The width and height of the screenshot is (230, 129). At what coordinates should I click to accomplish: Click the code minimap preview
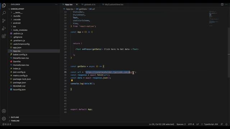[x=214, y=19]
